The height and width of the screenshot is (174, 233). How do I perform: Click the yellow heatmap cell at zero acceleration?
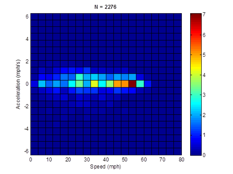94,84
